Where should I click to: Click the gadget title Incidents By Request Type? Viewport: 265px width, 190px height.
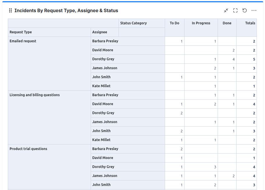[x=66, y=10]
